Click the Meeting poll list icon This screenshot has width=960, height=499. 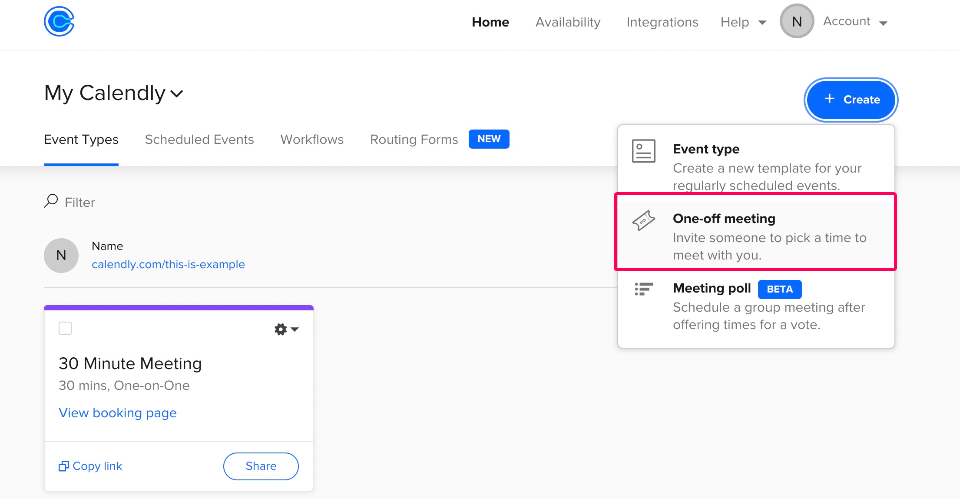[644, 289]
